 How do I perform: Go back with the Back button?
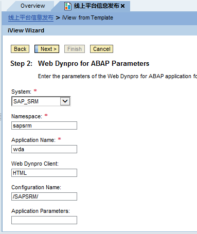point(20,49)
